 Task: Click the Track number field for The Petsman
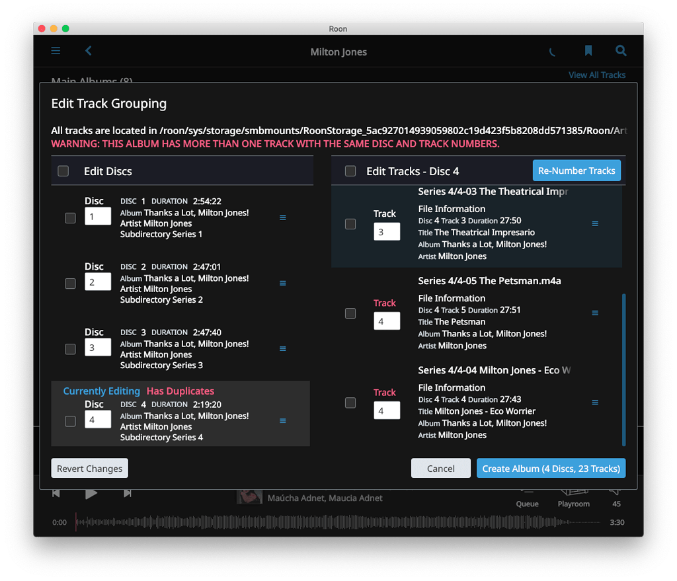[387, 321]
